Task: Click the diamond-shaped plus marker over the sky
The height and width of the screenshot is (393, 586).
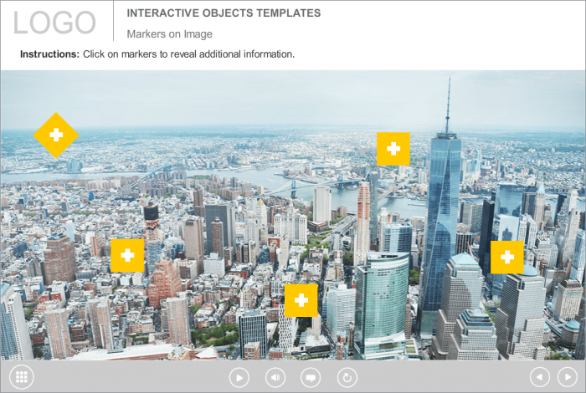Action: (56, 135)
